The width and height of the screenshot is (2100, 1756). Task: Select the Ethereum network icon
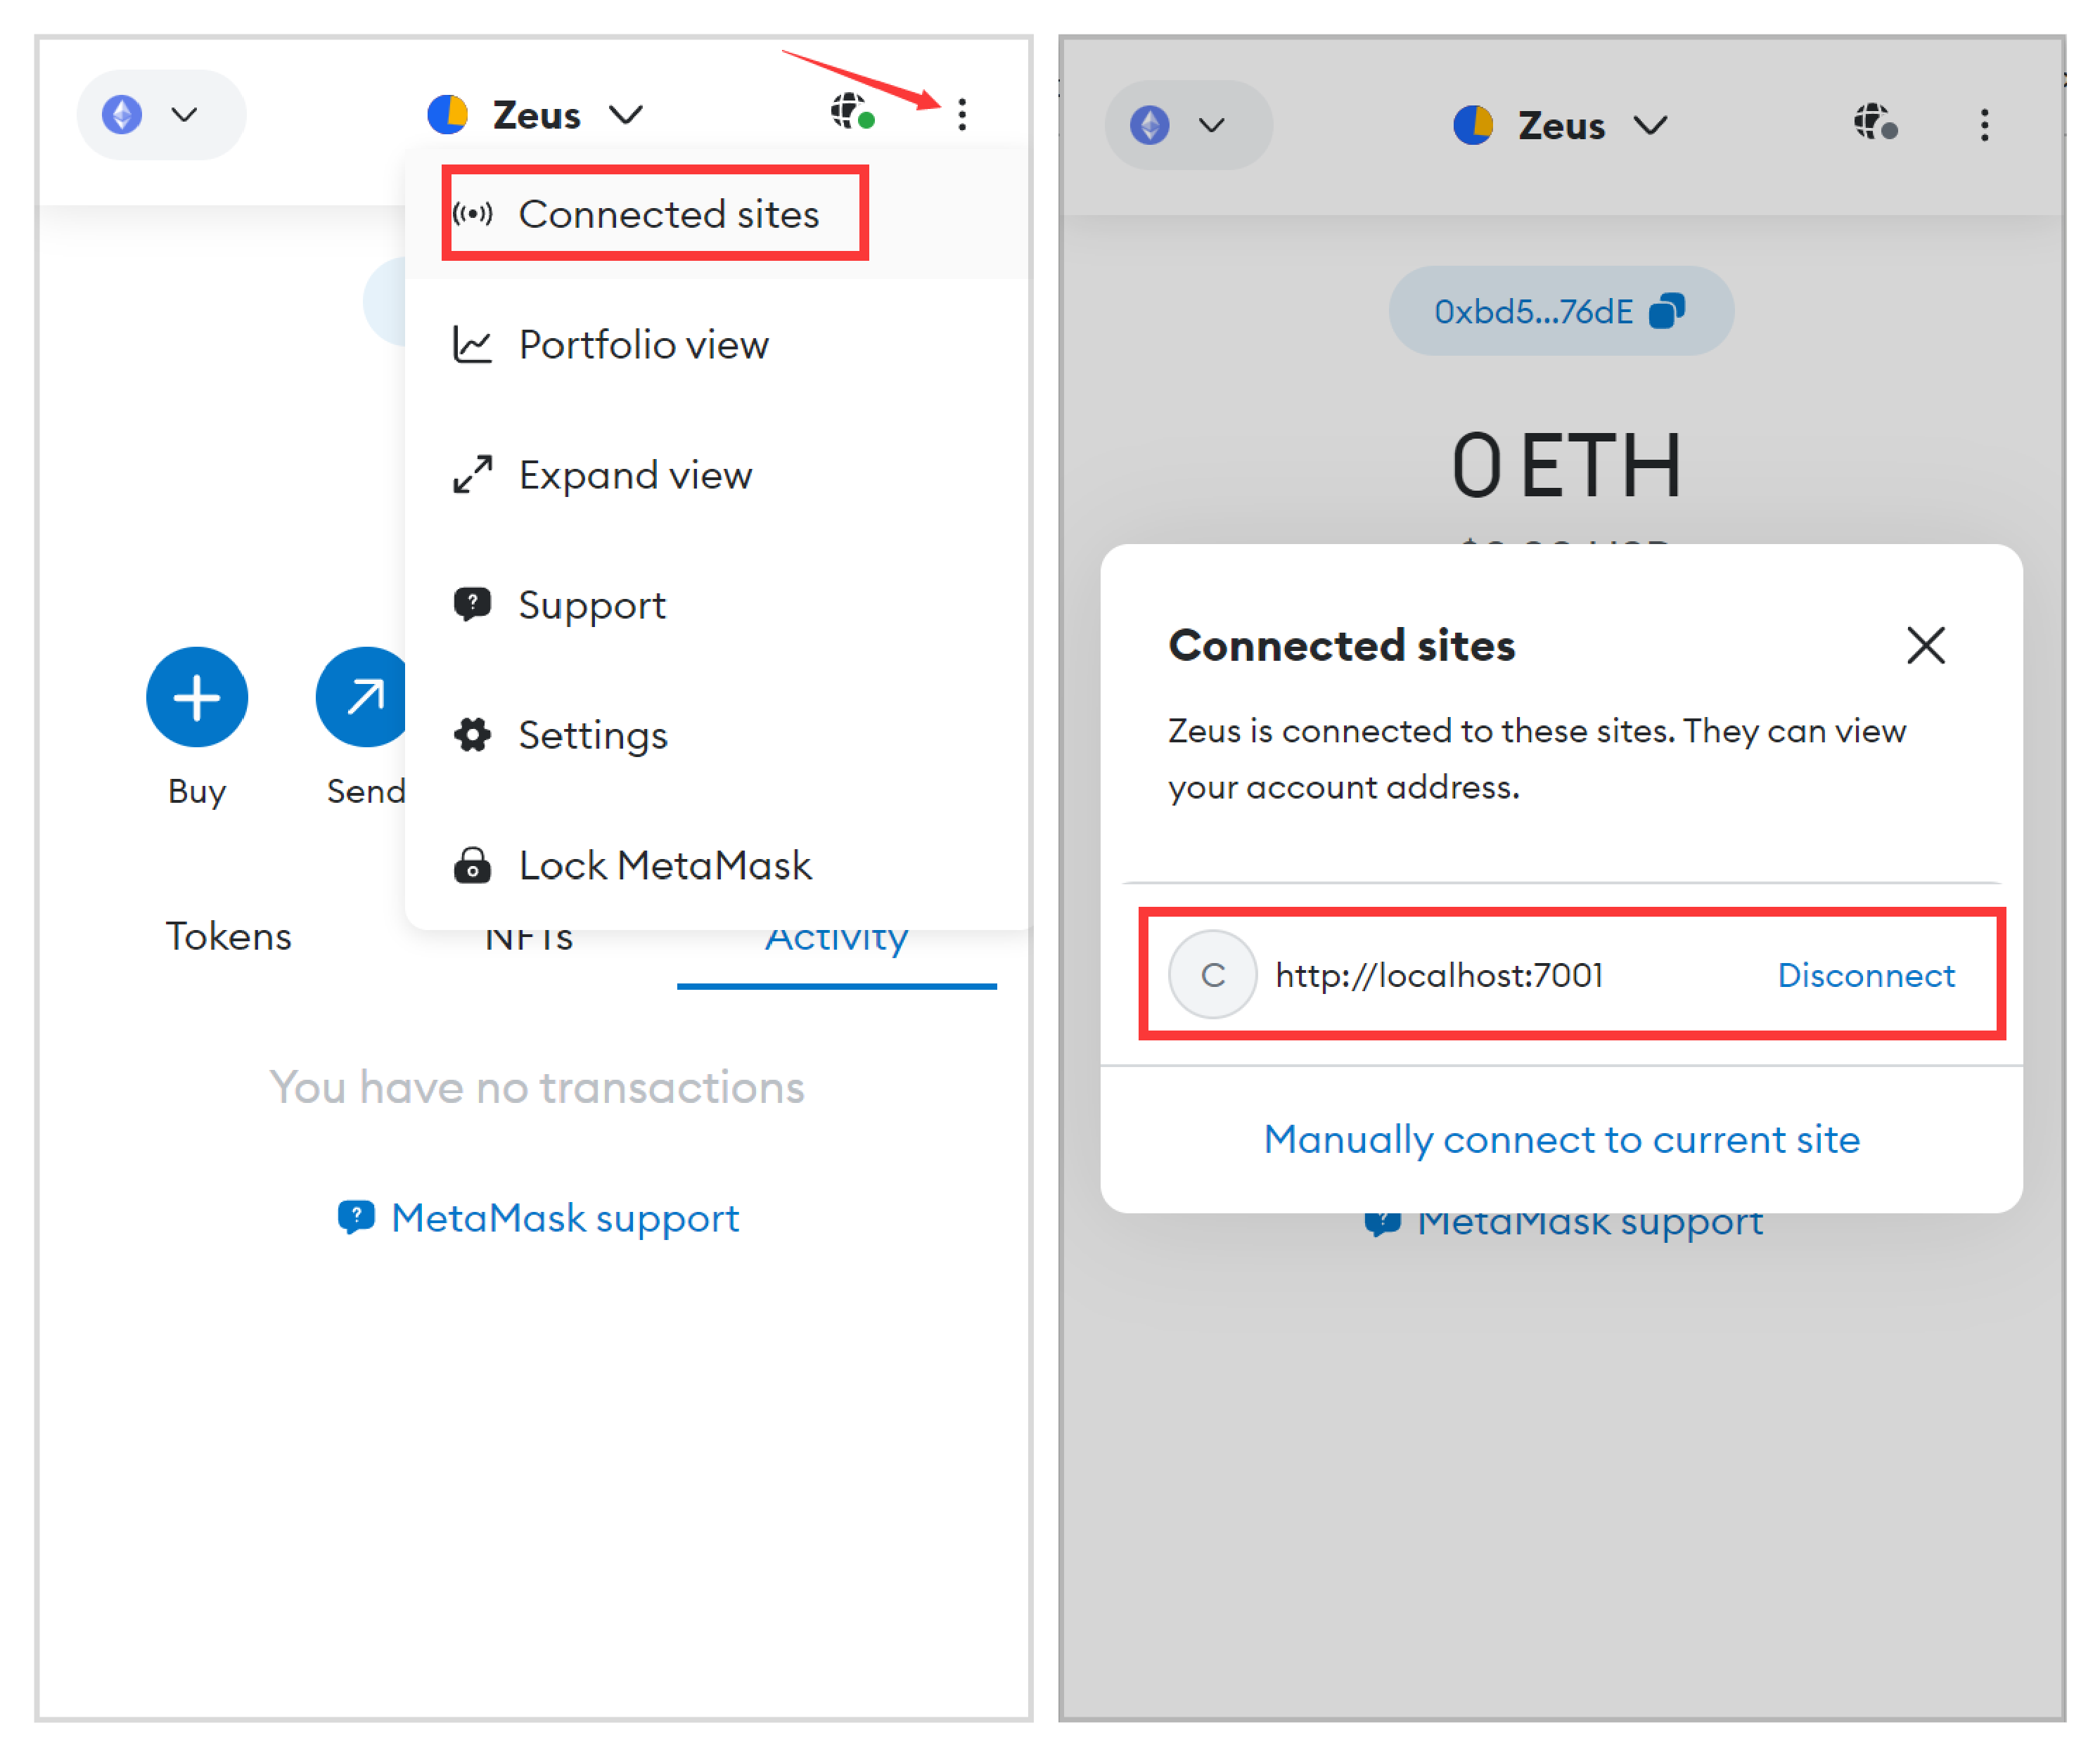click(121, 114)
